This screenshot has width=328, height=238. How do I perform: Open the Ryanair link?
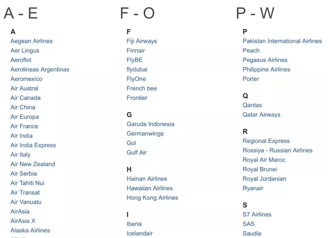point(253,188)
